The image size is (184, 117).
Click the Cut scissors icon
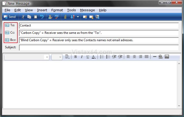(23, 17)
